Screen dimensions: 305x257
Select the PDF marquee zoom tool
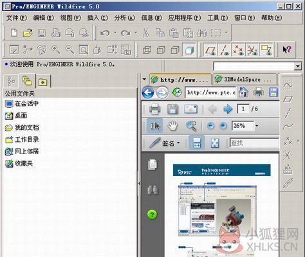[x=191, y=126]
